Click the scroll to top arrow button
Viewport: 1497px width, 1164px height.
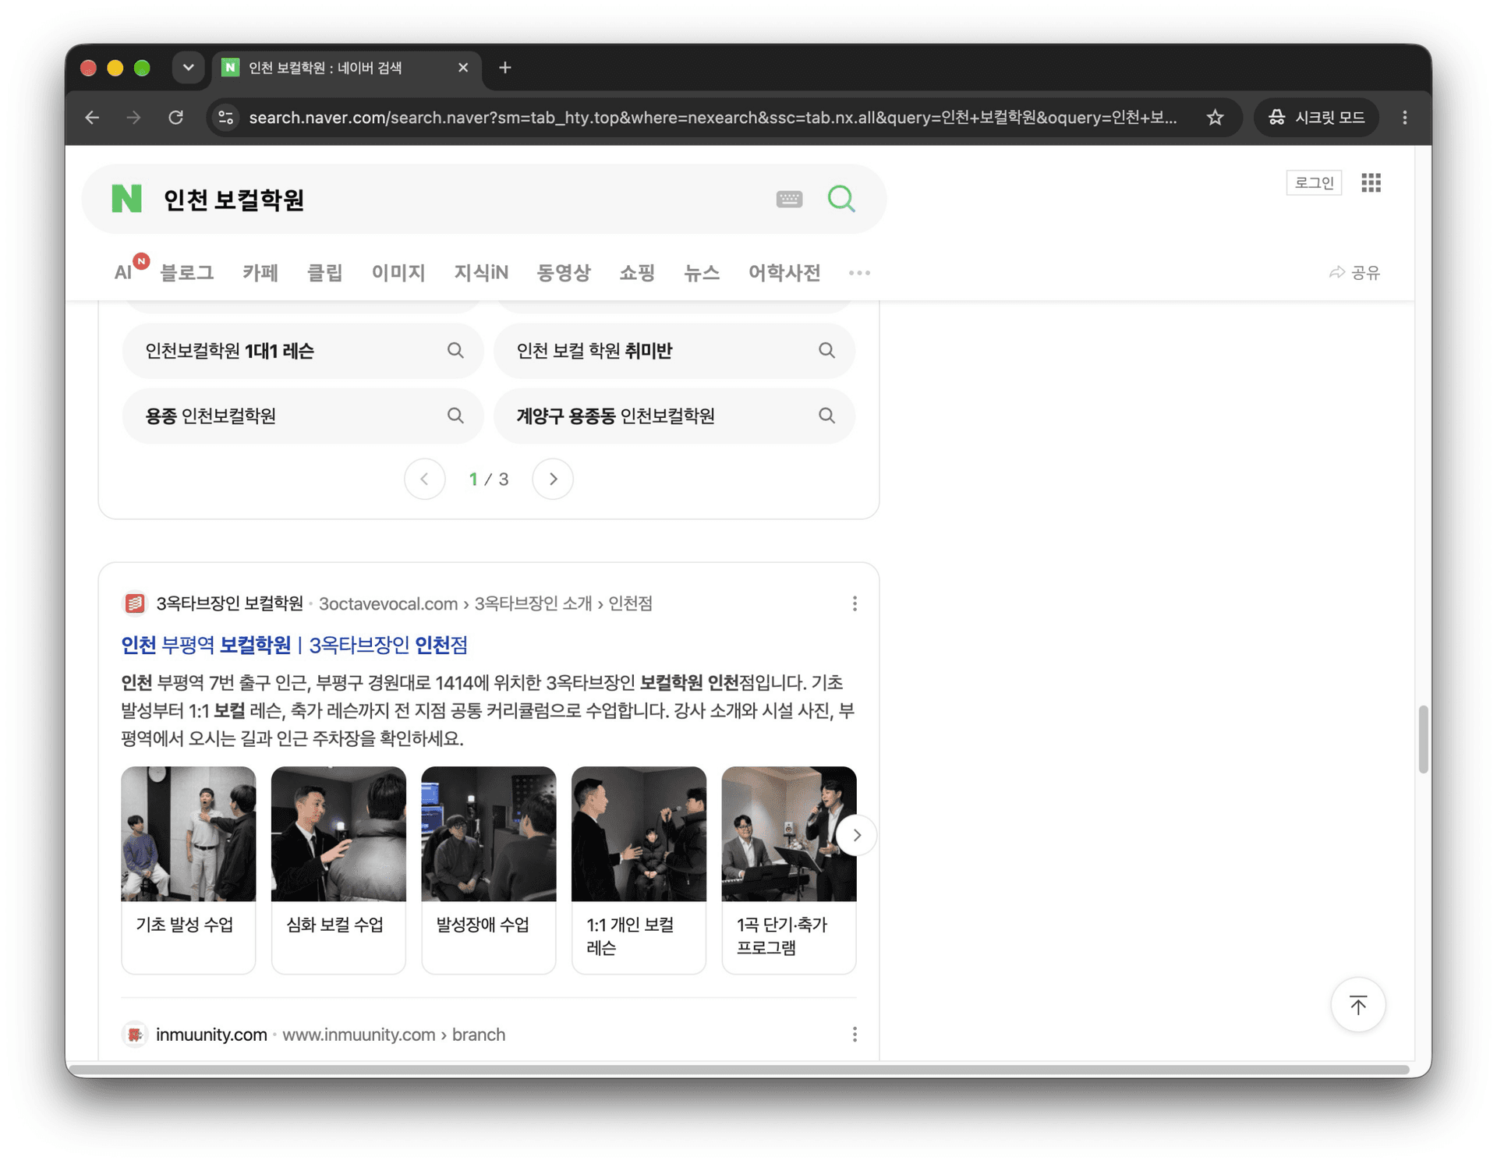point(1357,1005)
